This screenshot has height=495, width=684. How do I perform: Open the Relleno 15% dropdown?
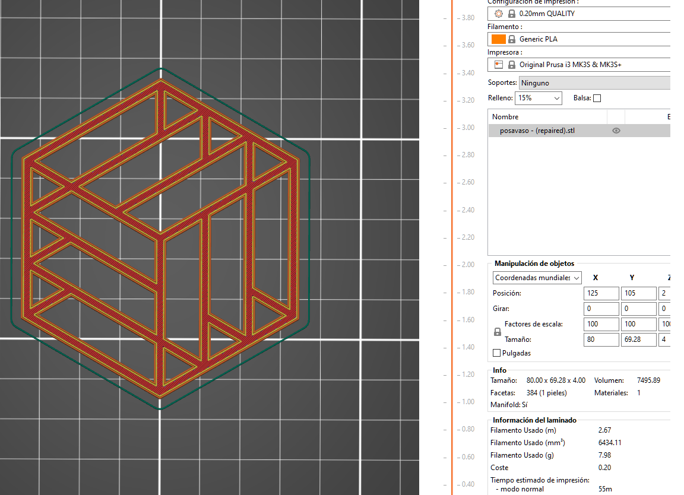539,98
